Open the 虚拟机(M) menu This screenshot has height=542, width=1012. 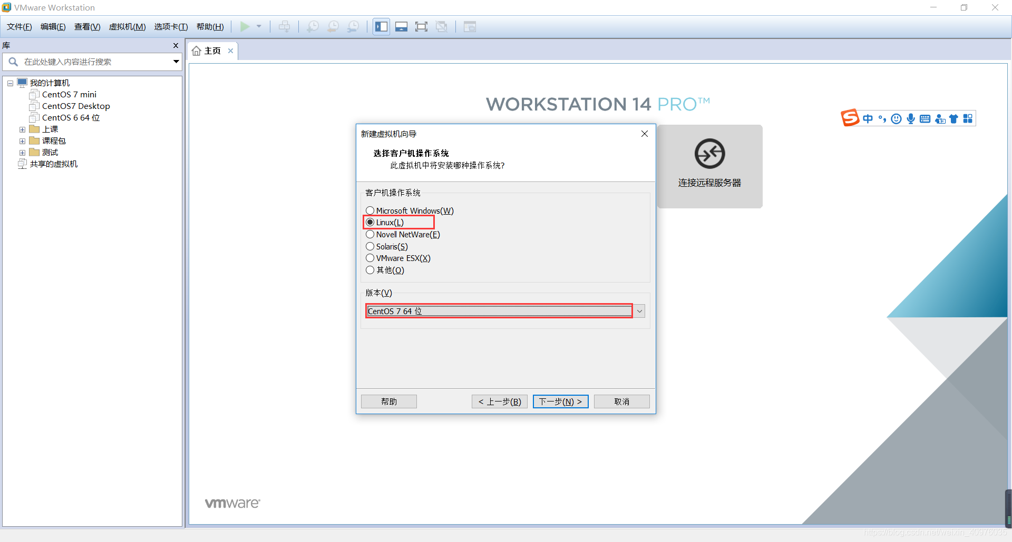pyautogui.click(x=128, y=27)
